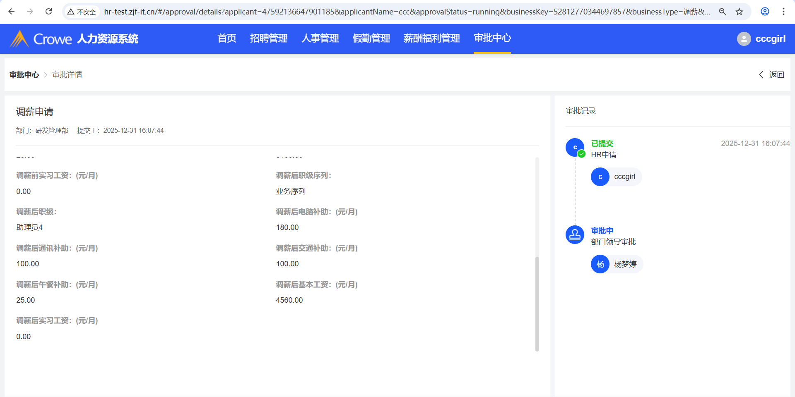Screen dimensions: 795x397
Task: Click the cccgirl user avatar in header
Action: coord(744,39)
